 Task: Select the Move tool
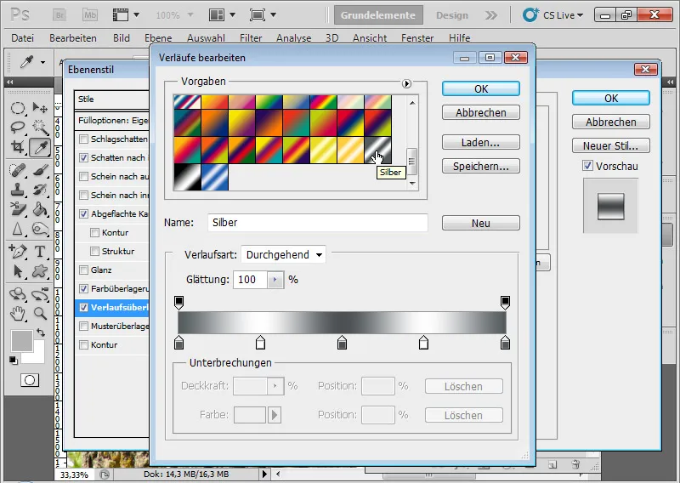click(40, 107)
